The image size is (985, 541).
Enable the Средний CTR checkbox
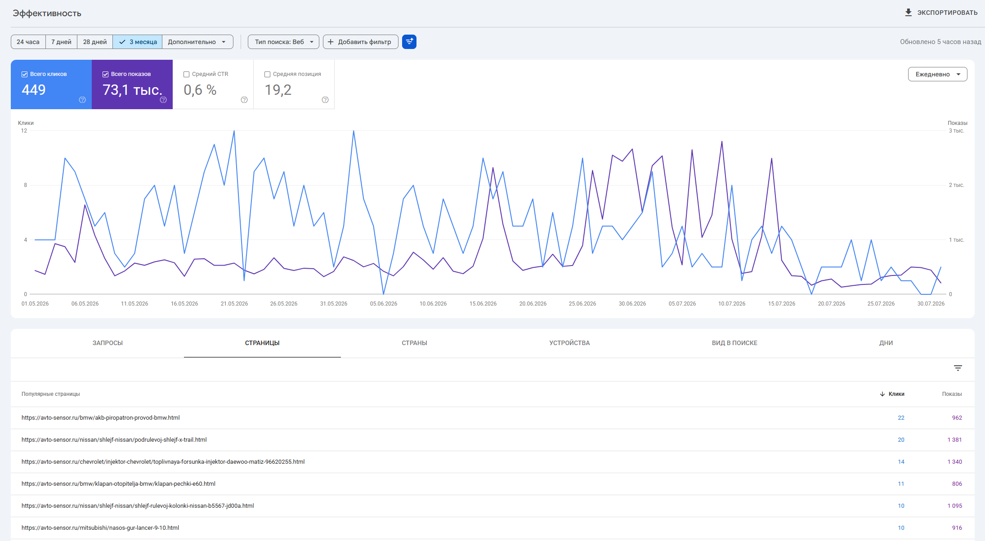tap(186, 74)
